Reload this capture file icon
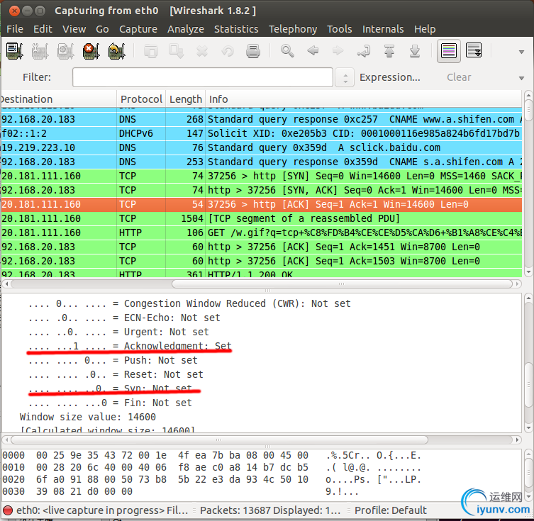The image size is (534, 521). [x=228, y=51]
